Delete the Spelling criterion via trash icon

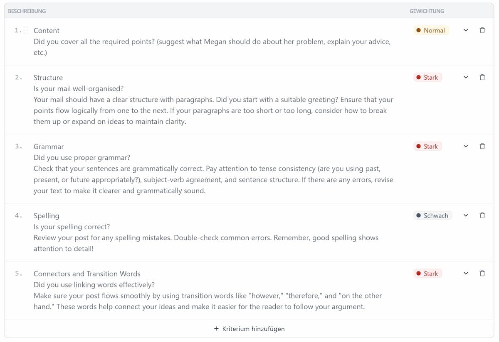click(x=482, y=215)
